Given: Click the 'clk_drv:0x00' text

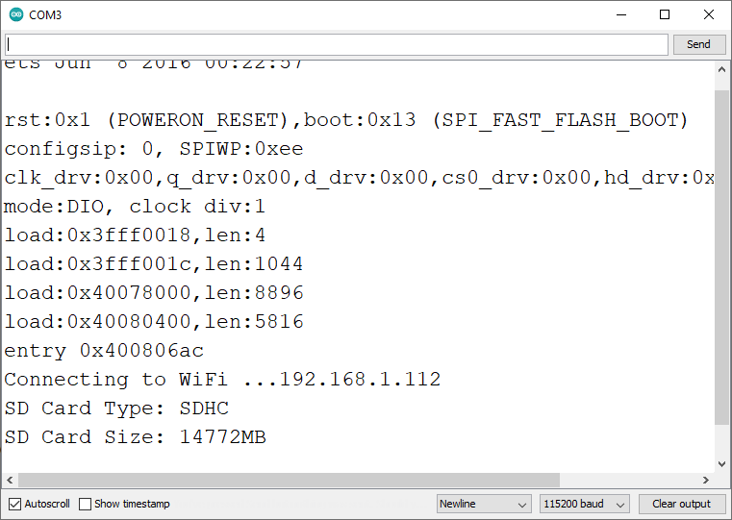Looking at the screenshot, I should pos(79,178).
